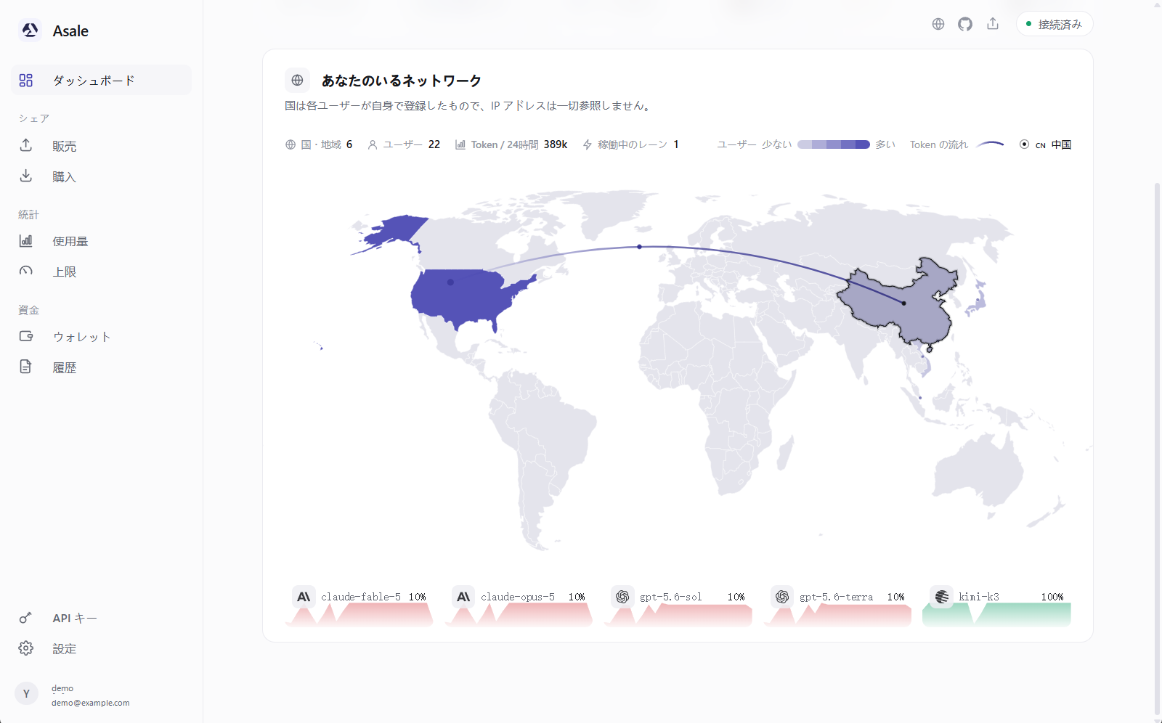Open the 上限 limits page
Image resolution: width=1162 pixels, height=726 pixels.
point(101,272)
